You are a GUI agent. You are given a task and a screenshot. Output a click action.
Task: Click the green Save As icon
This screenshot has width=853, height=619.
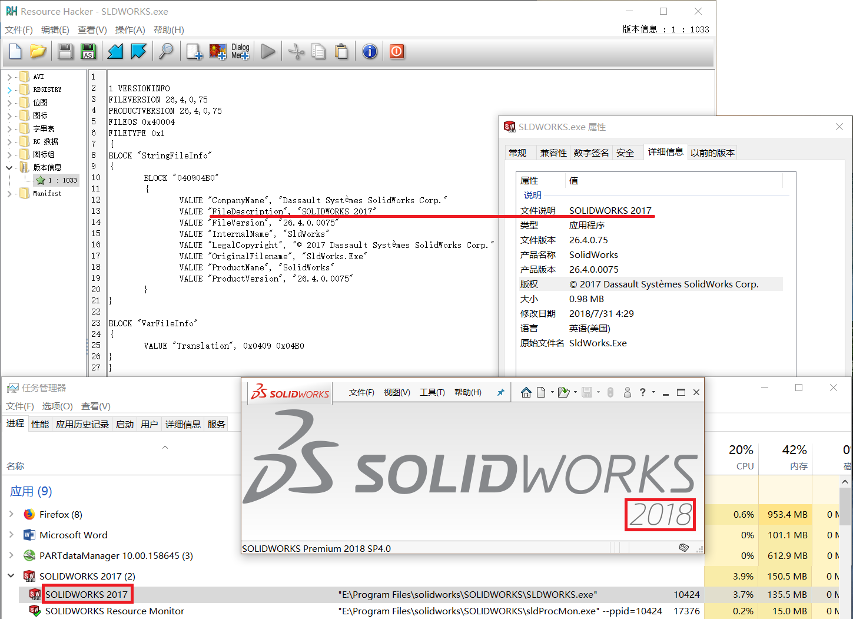point(88,52)
